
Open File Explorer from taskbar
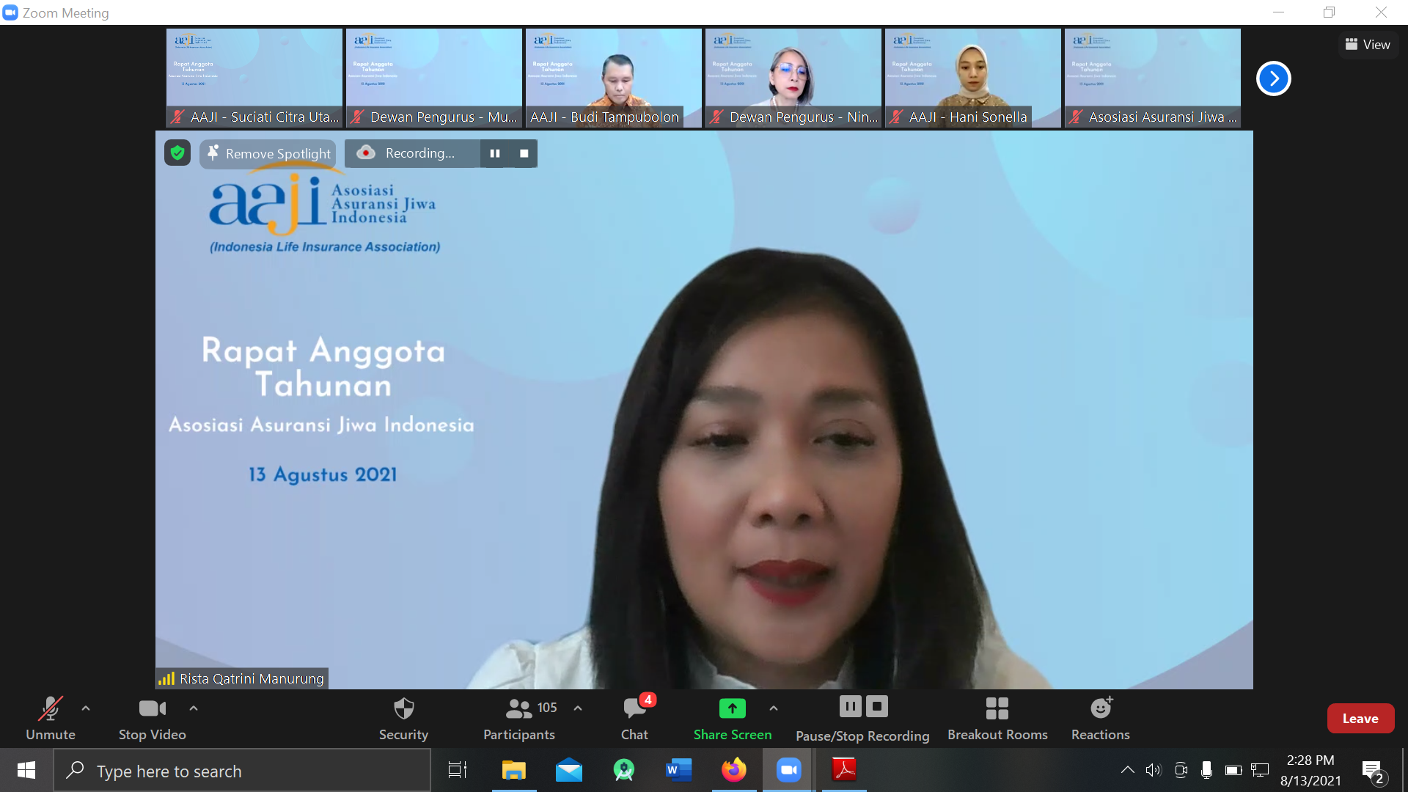(514, 770)
